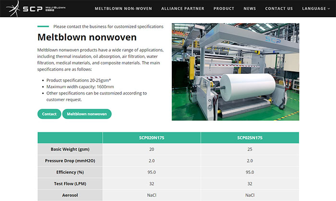The image size is (336, 201).
Task: Click the Meltblown nonwoven page heading
Action: coord(87,37)
